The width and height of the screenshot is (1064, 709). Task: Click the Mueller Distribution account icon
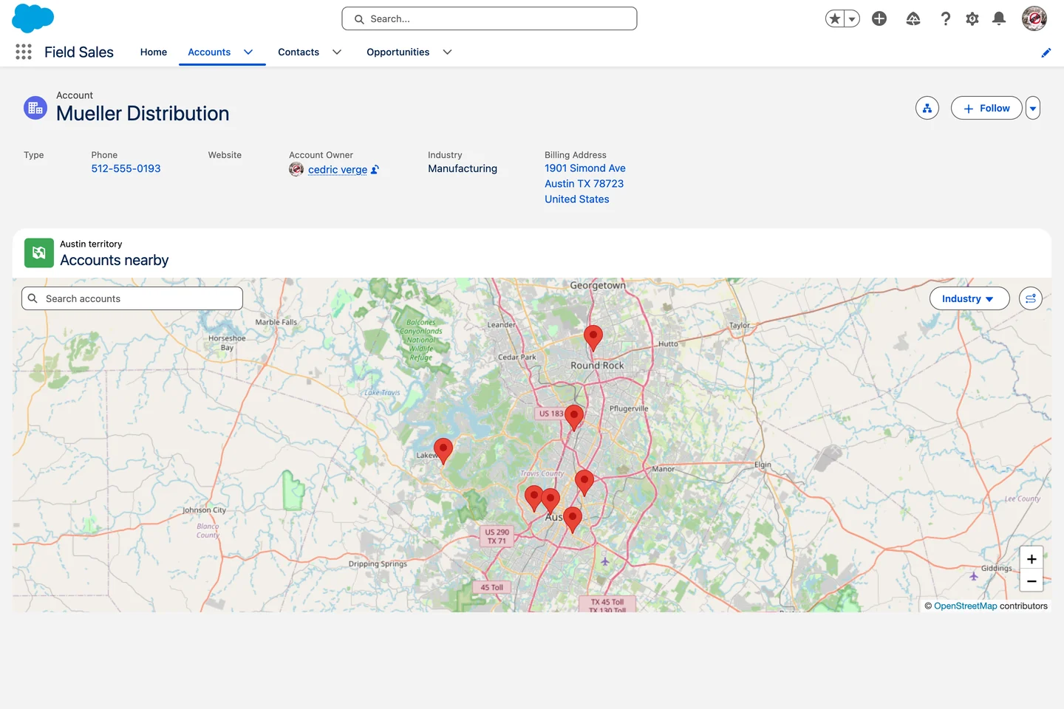35,108
